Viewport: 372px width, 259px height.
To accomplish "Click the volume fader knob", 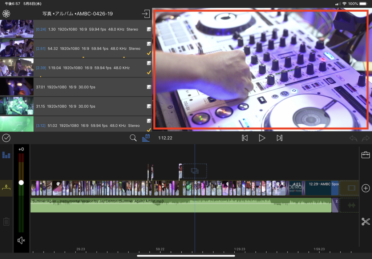I will click(21, 183).
